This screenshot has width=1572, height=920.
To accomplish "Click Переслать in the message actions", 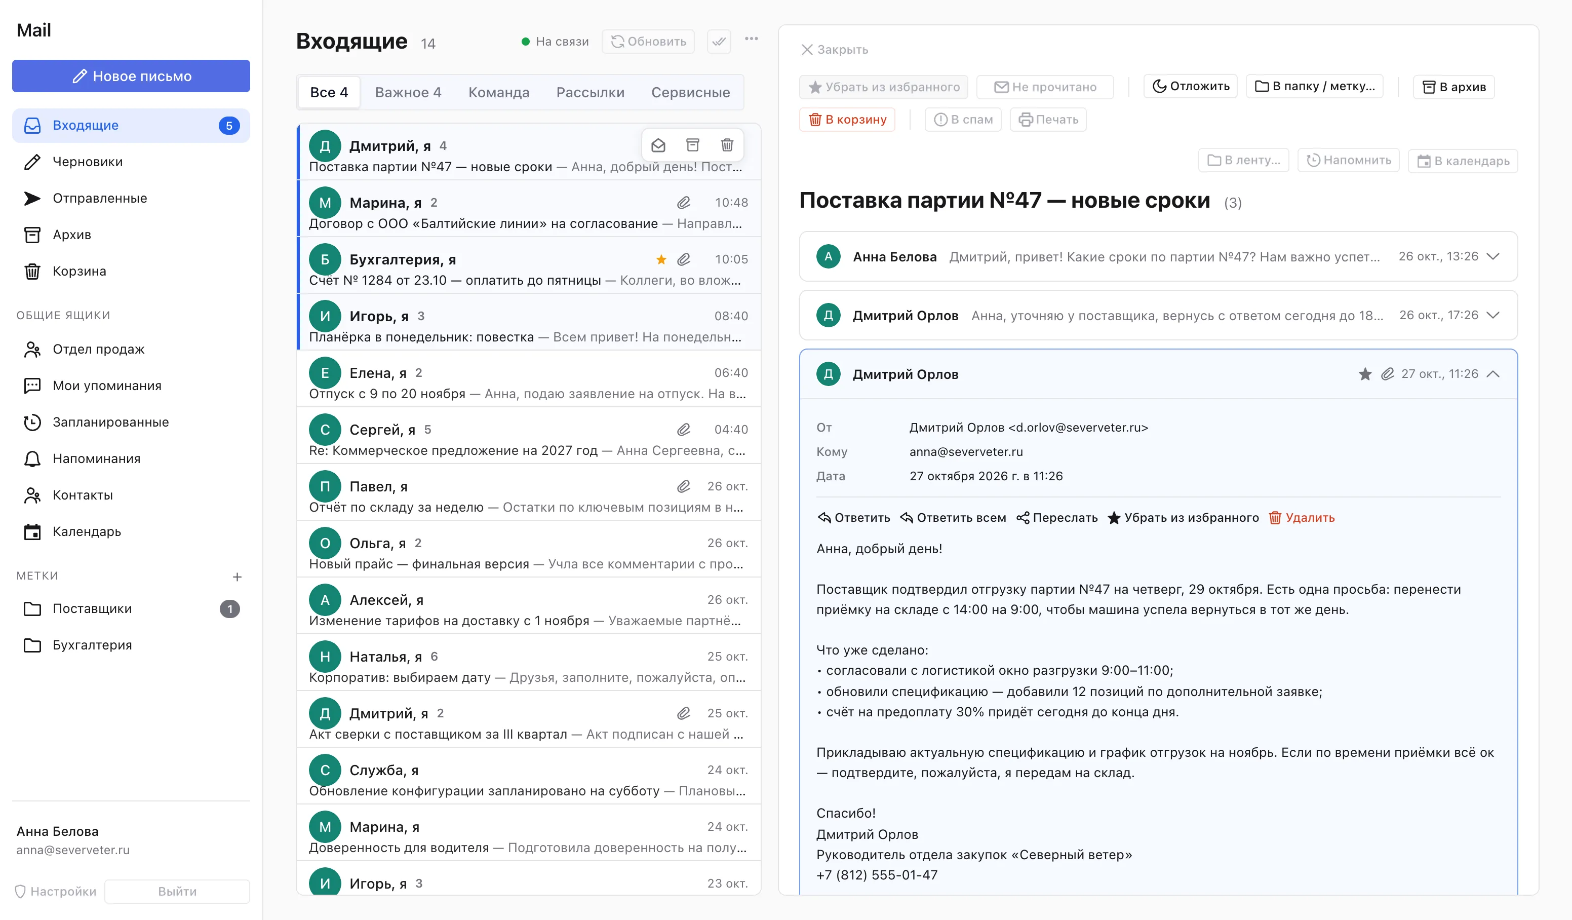I will coord(1057,517).
